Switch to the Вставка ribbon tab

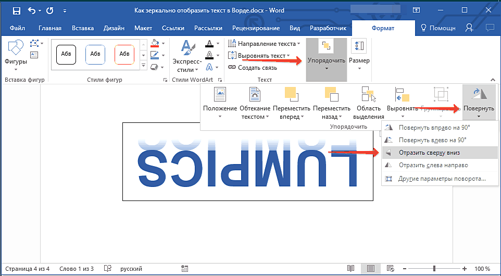(83, 28)
